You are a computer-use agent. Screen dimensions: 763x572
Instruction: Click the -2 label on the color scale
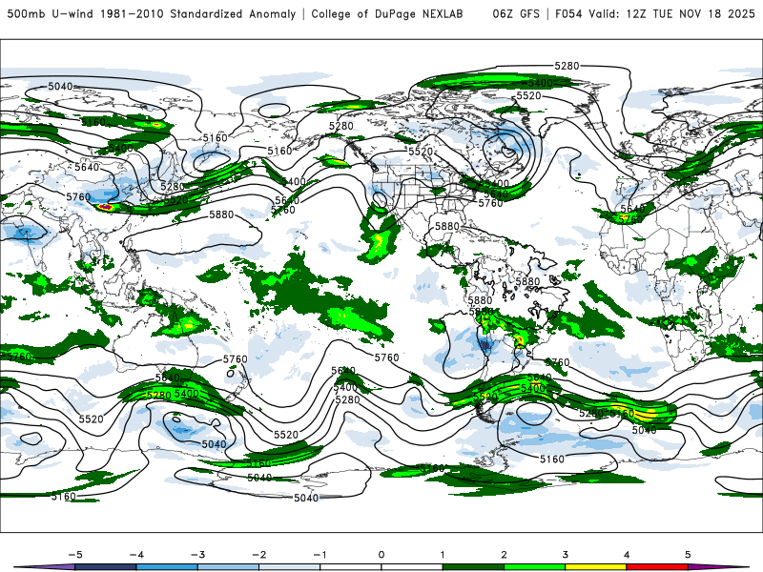tap(258, 555)
